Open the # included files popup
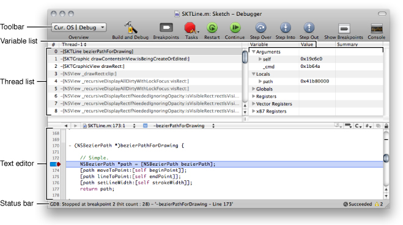 pos(369,126)
